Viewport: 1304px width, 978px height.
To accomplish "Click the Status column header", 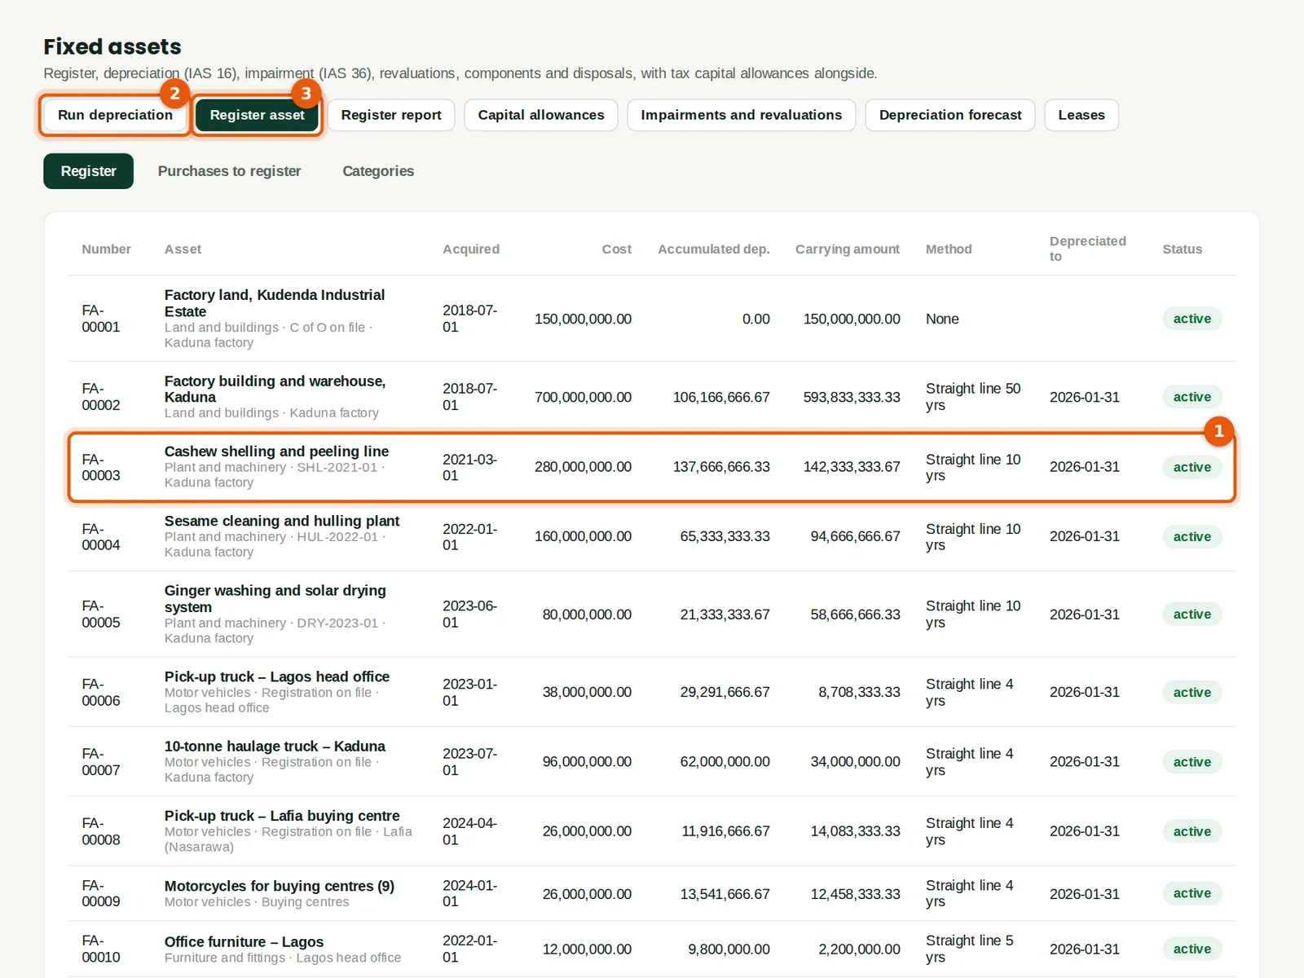I will (x=1183, y=249).
